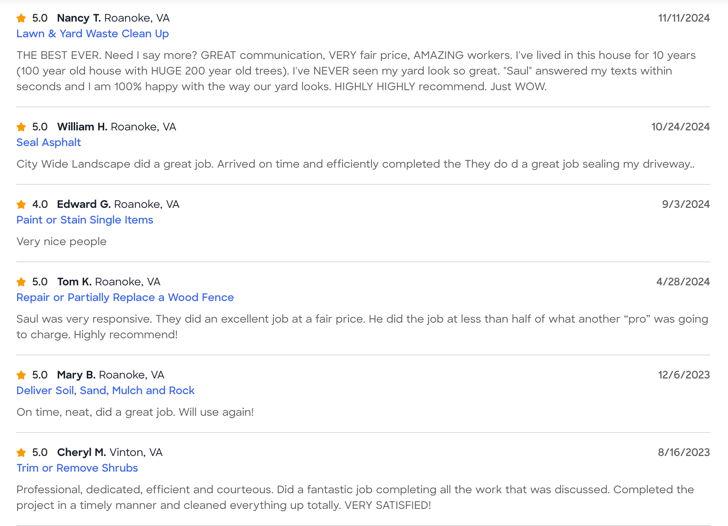Screen dimensions: 728x526
Task: Click the Very nice people review text
Action: pyautogui.click(x=62, y=241)
